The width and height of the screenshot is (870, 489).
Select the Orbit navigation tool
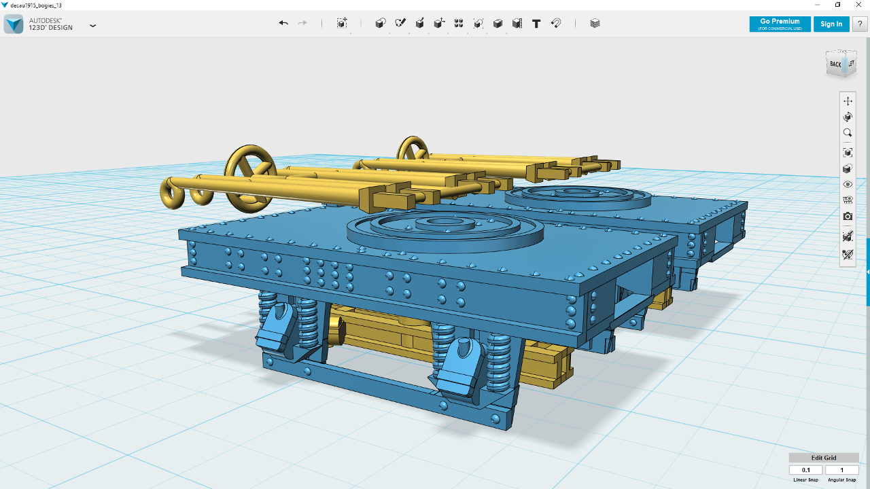[848, 117]
